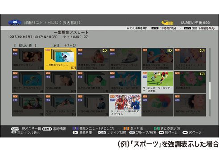
Task: Open 今日のスポーツ ホッケー決勝戦 recording
Action: pos(157,82)
